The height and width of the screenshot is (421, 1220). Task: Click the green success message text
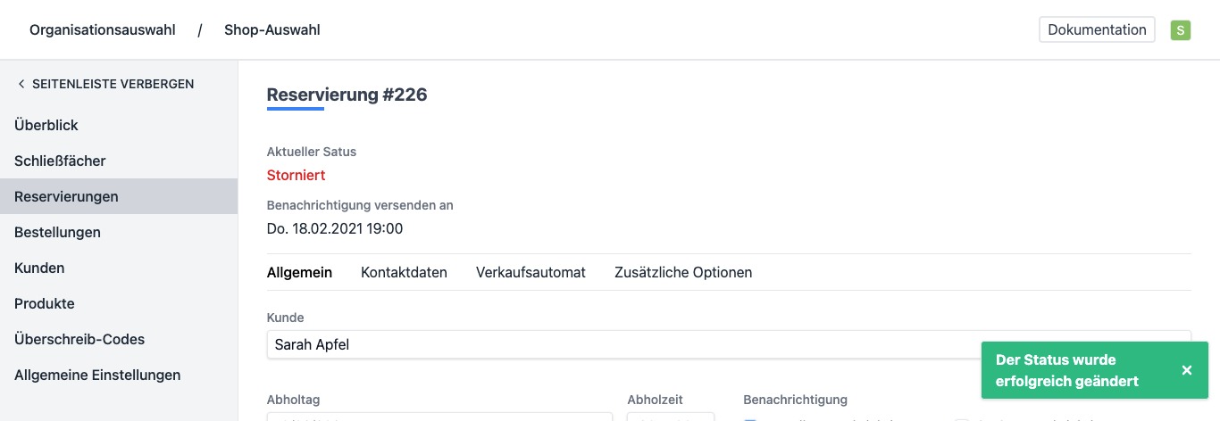coord(1067,370)
